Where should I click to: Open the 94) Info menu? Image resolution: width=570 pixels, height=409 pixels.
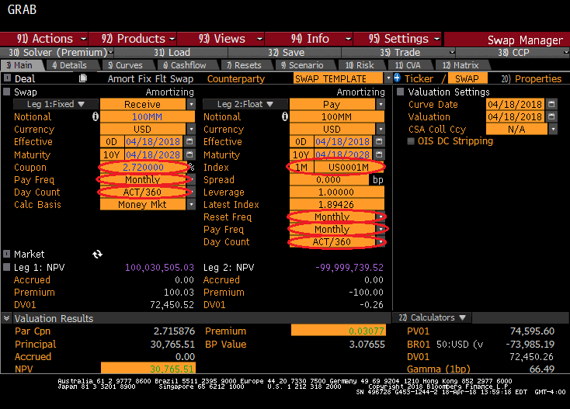[x=309, y=39]
